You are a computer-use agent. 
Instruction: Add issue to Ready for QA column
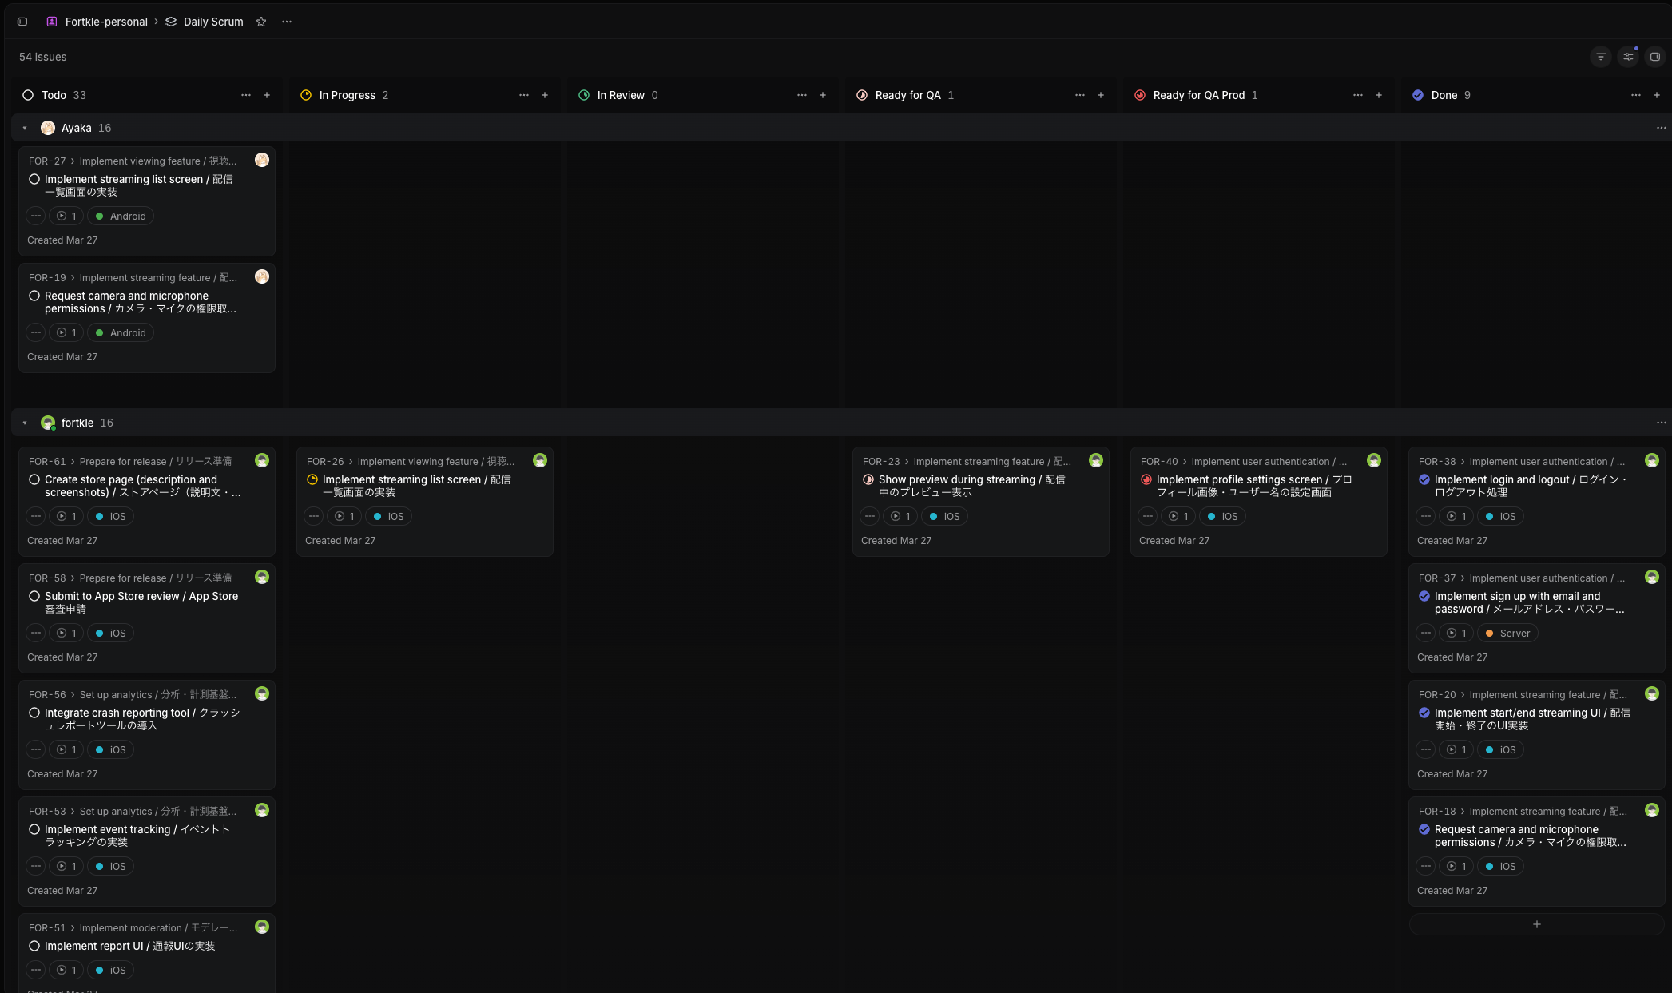(1101, 95)
